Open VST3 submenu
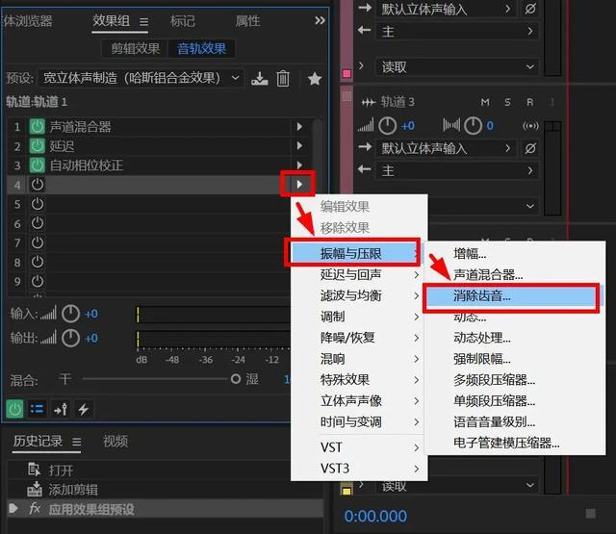 coord(359,469)
